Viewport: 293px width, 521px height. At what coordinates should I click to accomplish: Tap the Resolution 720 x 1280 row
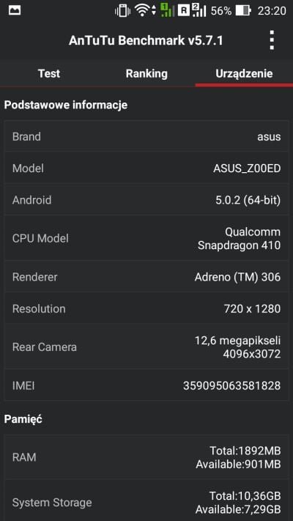[x=146, y=308]
